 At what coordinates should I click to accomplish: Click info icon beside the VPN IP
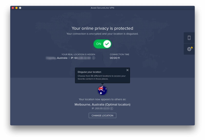[112, 109]
